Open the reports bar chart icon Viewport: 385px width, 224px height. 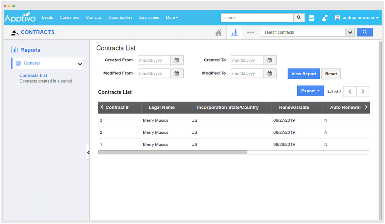click(234, 32)
